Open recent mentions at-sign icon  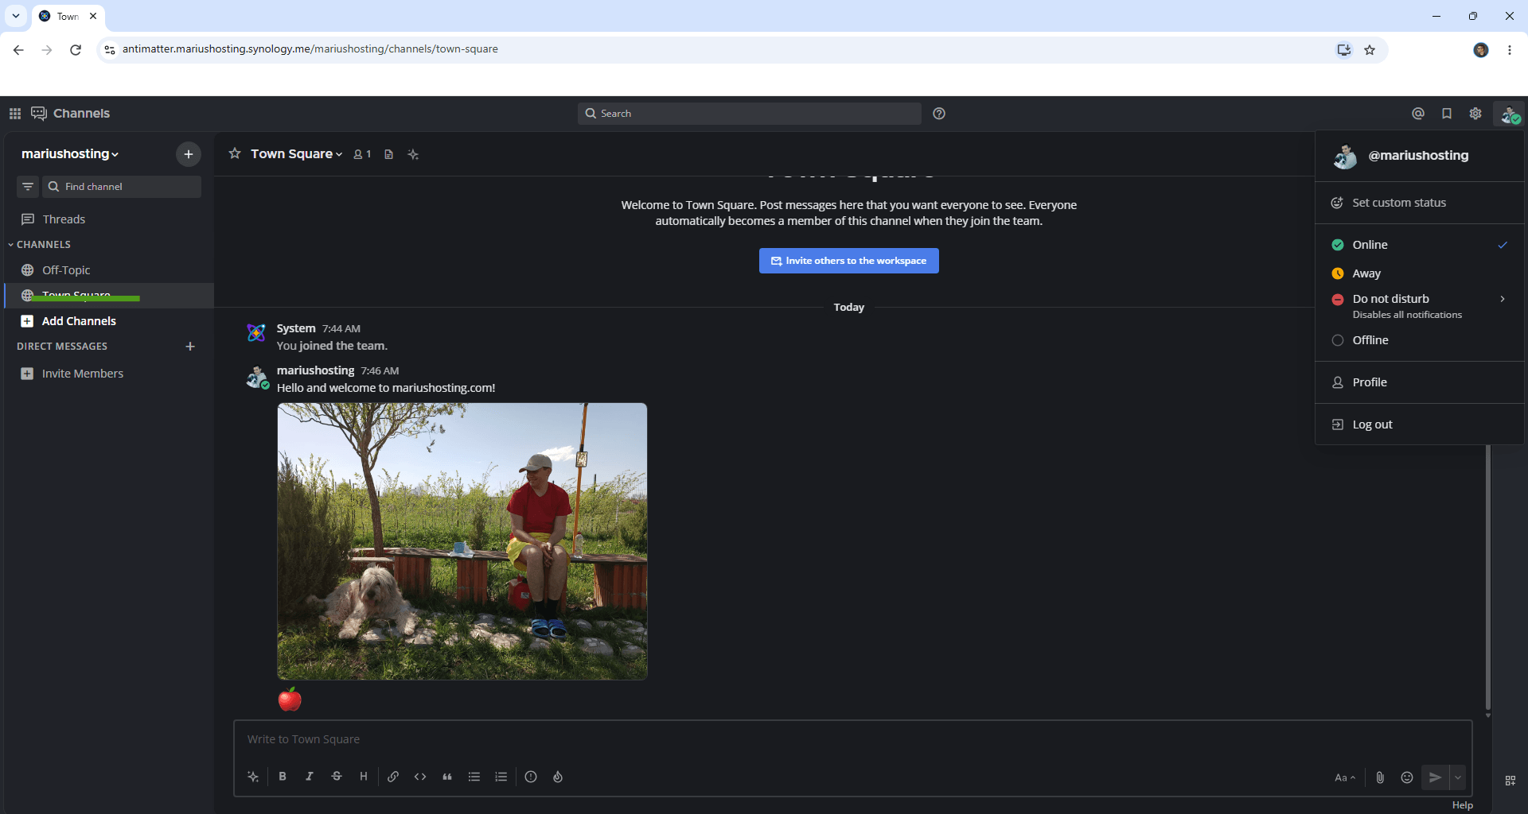tap(1418, 114)
